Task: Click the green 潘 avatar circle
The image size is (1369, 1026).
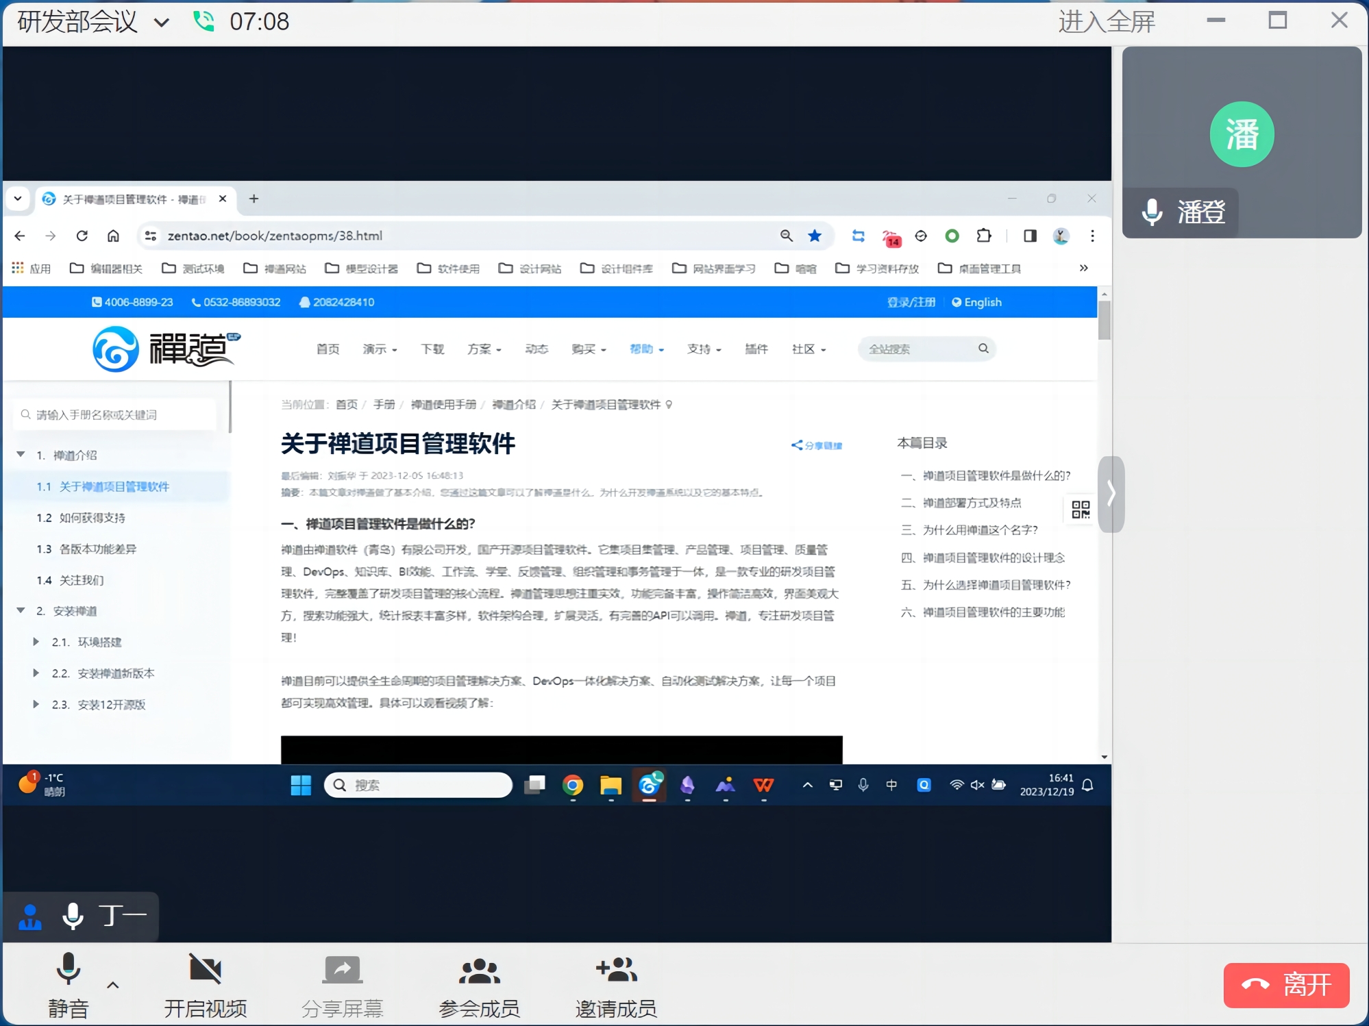Action: coord(1241,134)
